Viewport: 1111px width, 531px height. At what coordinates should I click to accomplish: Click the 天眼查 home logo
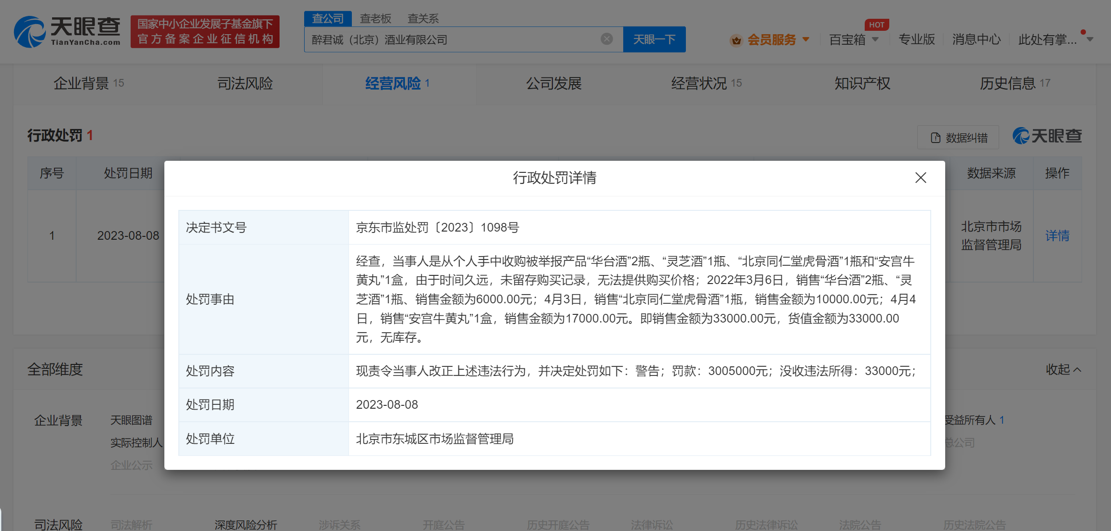pyautogui.click(x=67, y=32)
